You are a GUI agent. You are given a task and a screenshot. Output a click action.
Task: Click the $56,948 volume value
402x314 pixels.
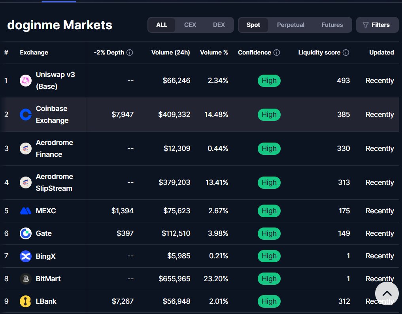(176, 301)
